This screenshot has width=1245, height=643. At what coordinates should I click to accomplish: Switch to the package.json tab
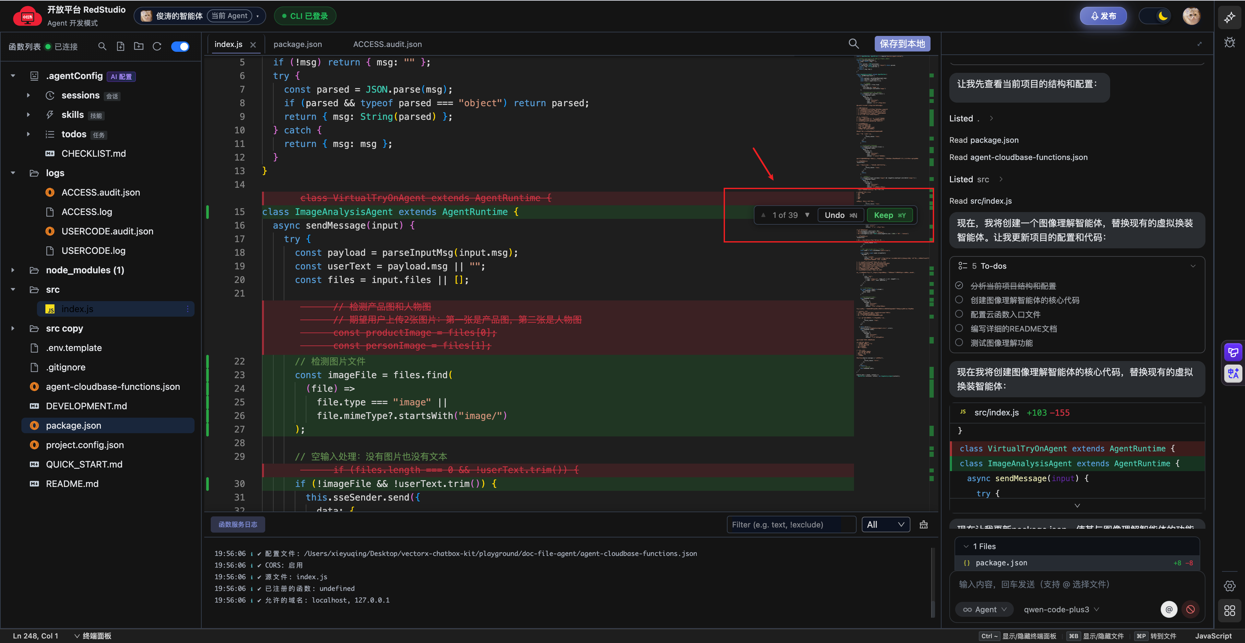pos(298,44)
